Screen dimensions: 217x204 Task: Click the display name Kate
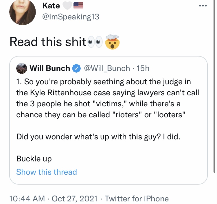pos(51,6)
